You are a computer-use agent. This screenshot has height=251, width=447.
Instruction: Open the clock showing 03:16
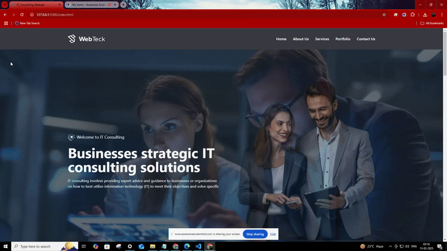pyautogui.click(x=426, y=247)
